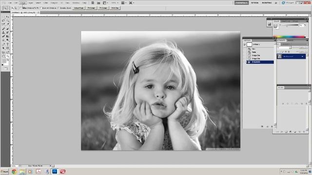Select the Rectangle shape tool
Viewport: 312px width, 175px height.
click(8, 48)
